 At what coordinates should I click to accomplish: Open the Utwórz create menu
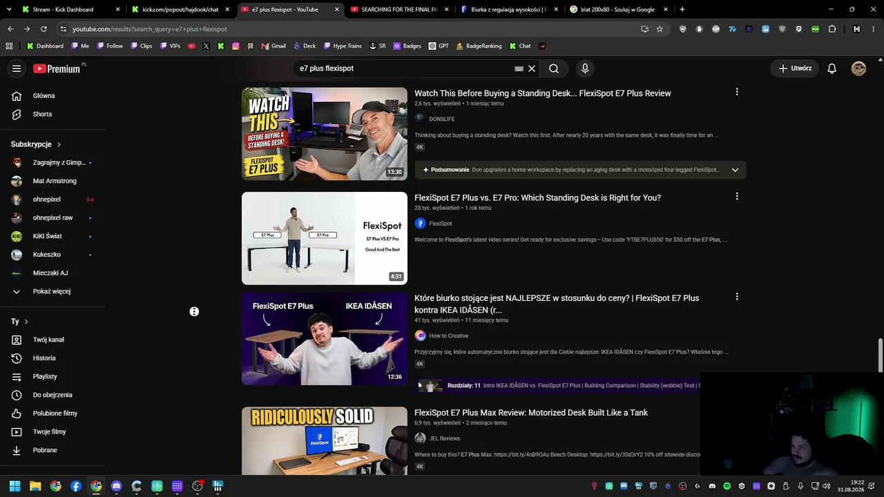(795, 68)
